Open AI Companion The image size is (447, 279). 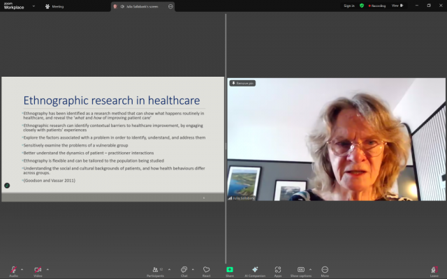(x=255, y=270)
